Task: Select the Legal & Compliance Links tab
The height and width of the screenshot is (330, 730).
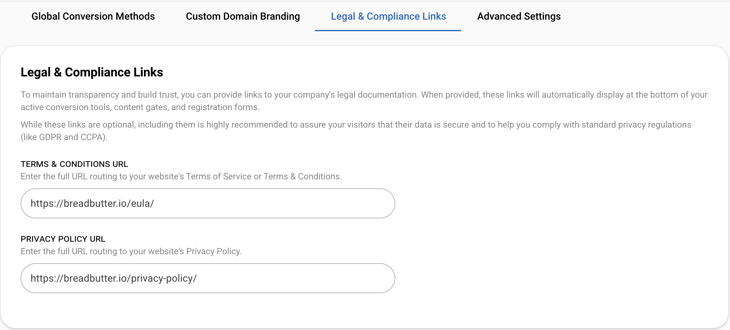Action: (x=388, y=16)
